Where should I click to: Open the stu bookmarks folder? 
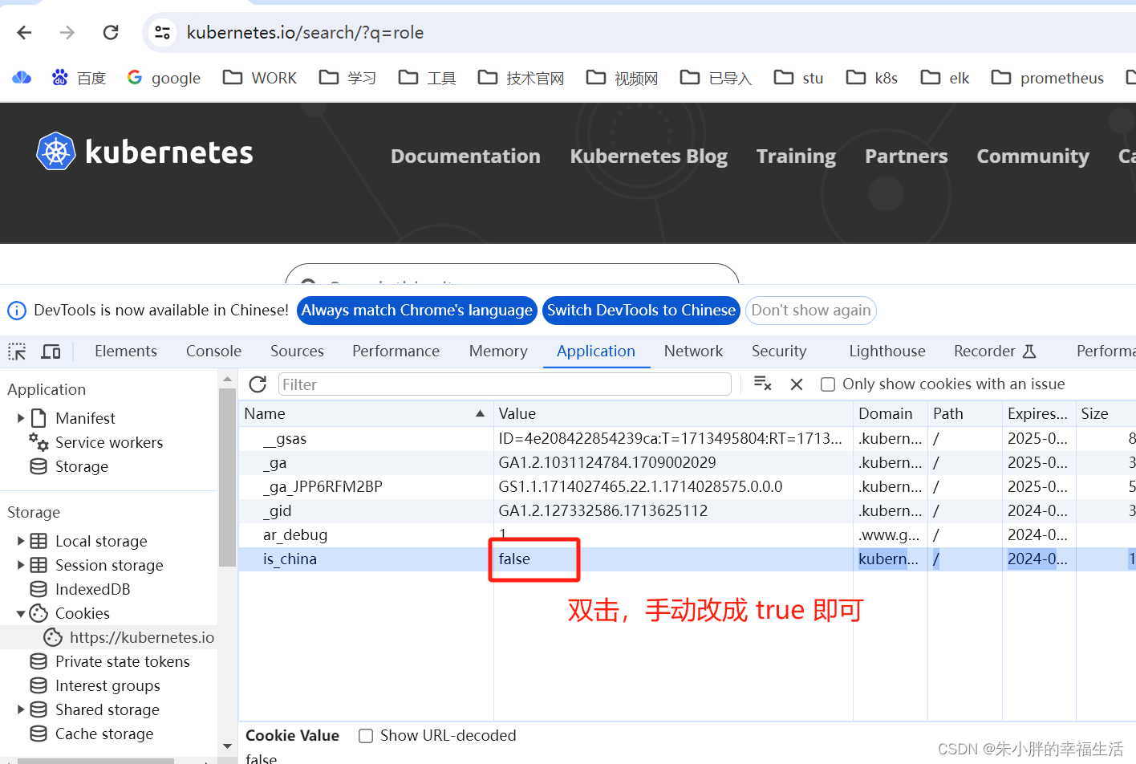pyautogui.click(x=798, y=78)
